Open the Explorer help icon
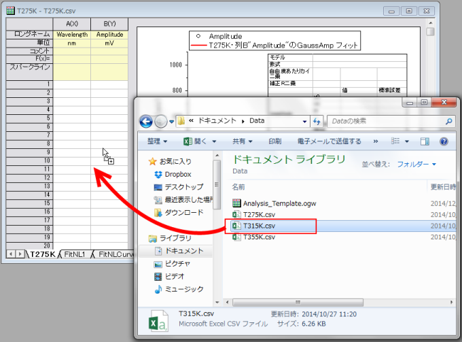 (444, 141)
